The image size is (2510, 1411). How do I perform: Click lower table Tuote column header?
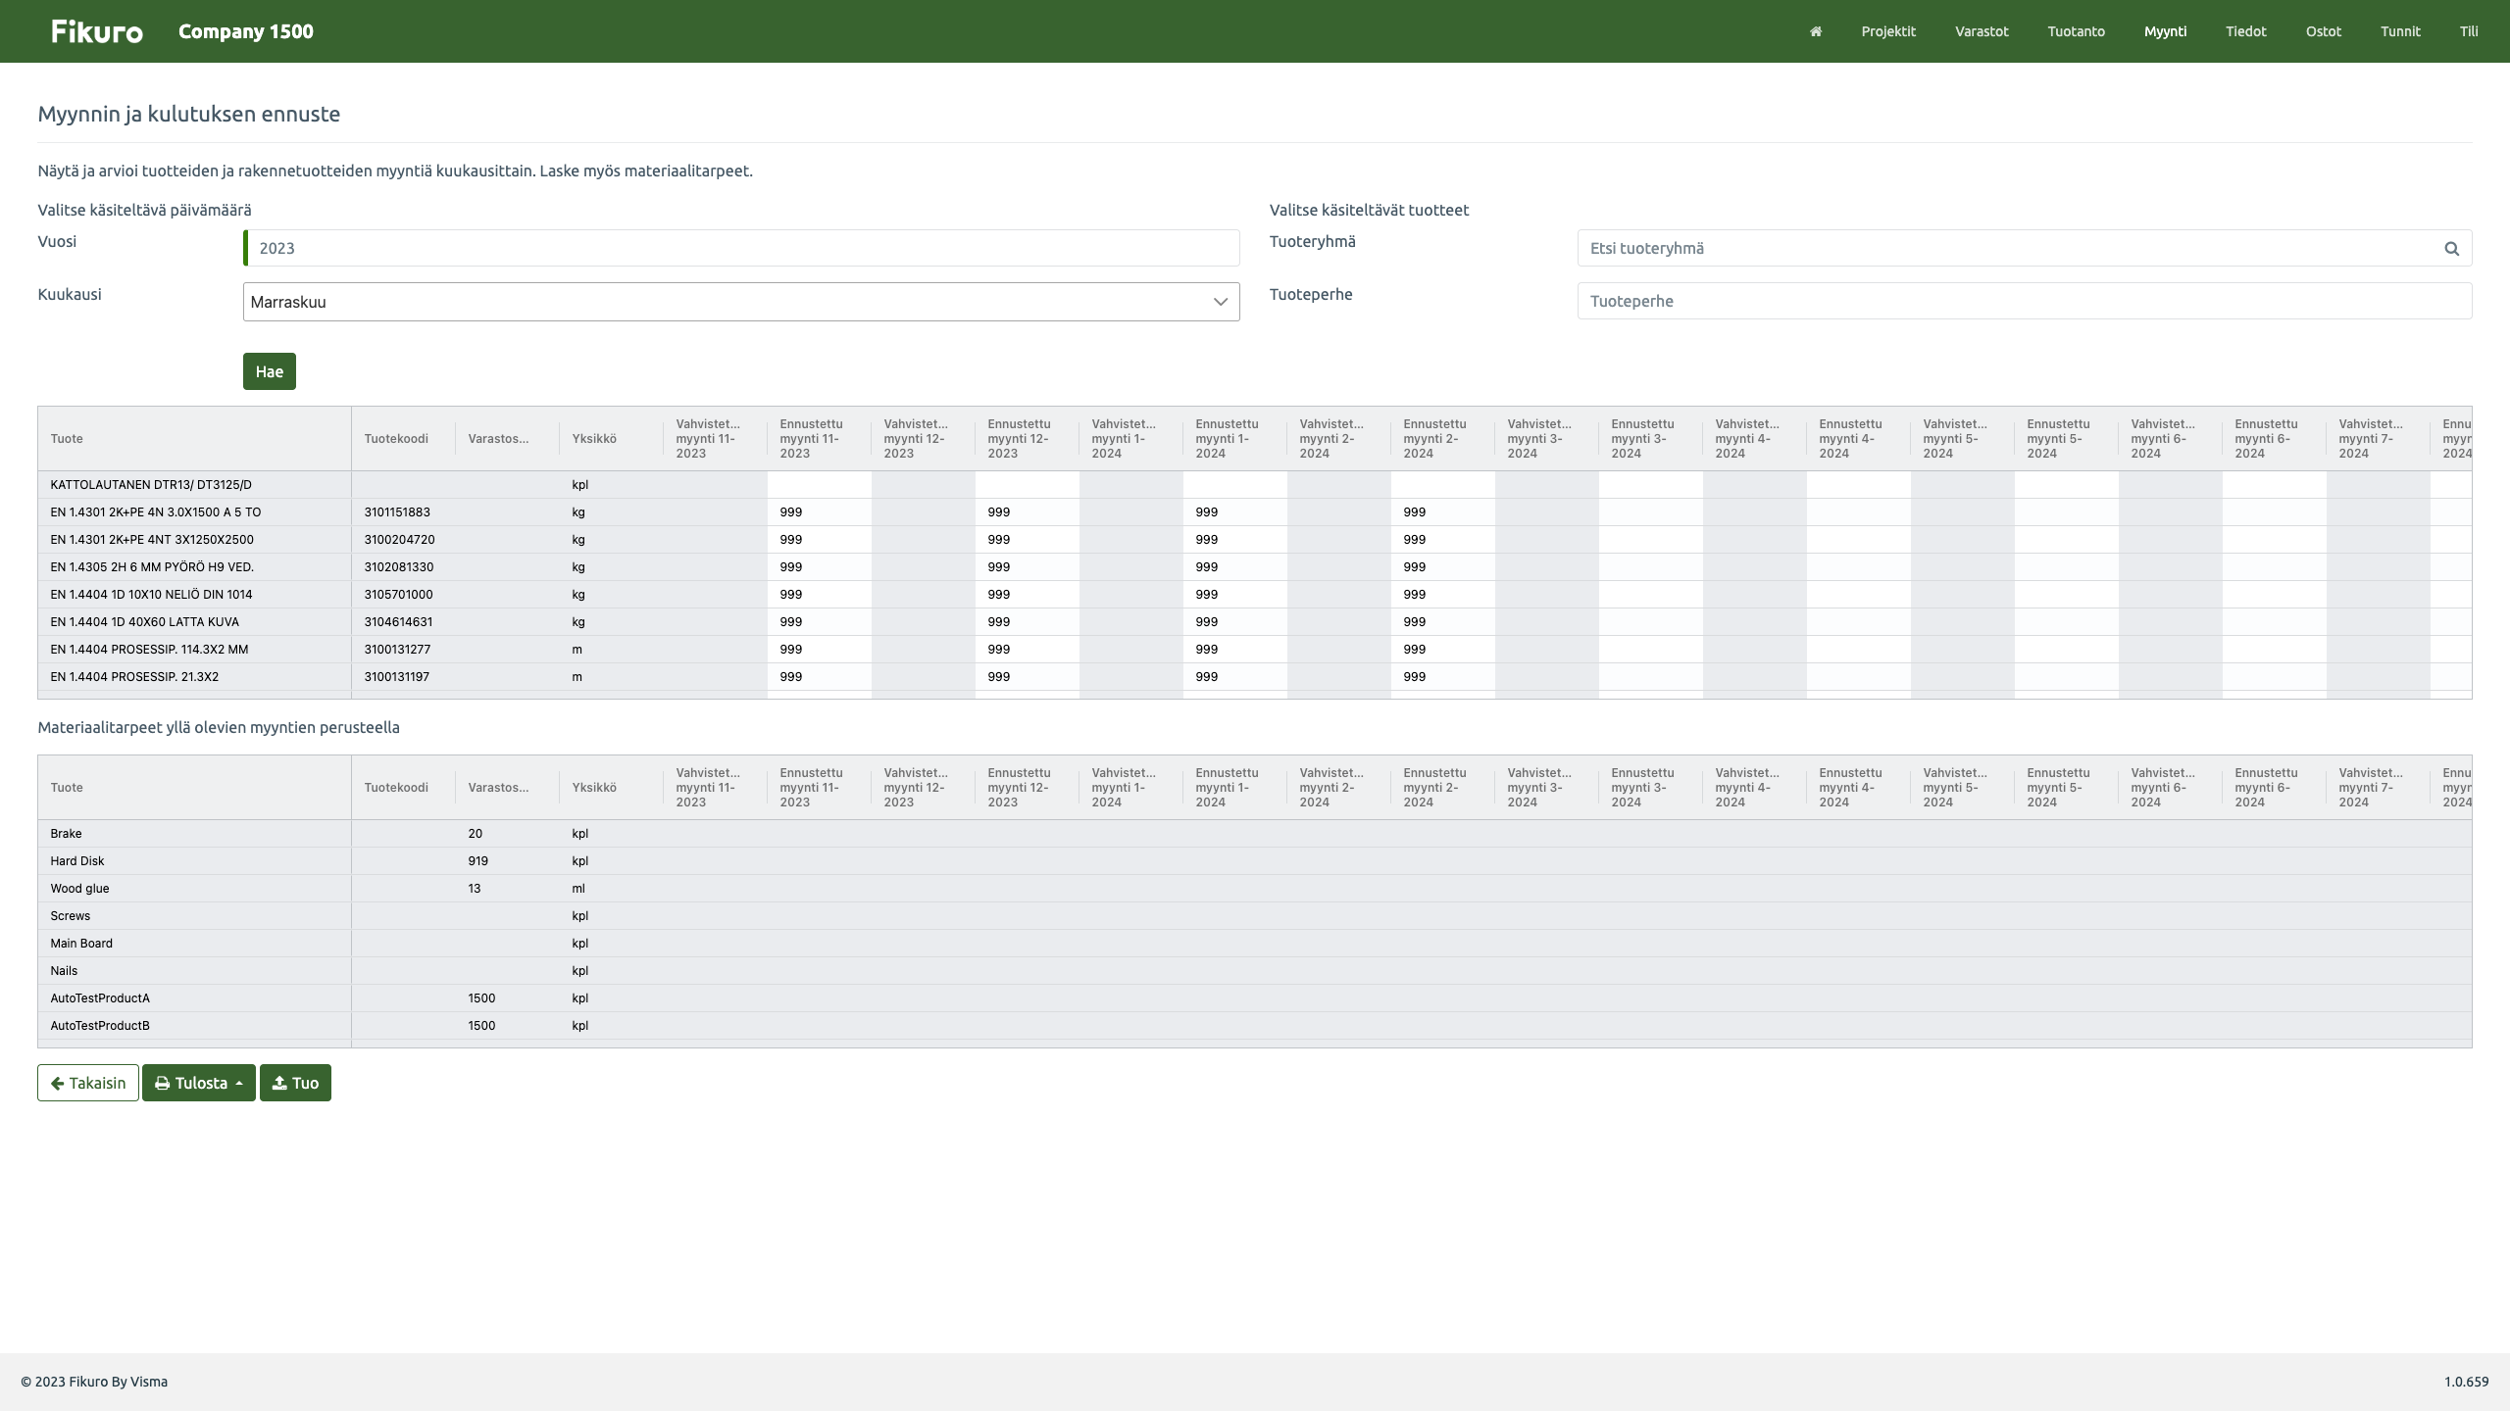pyautogui.click(x=194, y=788)
